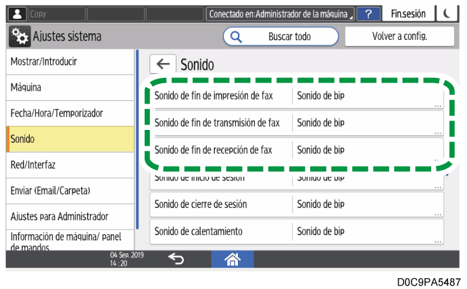Screen dimensions: 467x289
Task: Click magnifier icon in Buscar todo
Action: [x=237, y=37]
